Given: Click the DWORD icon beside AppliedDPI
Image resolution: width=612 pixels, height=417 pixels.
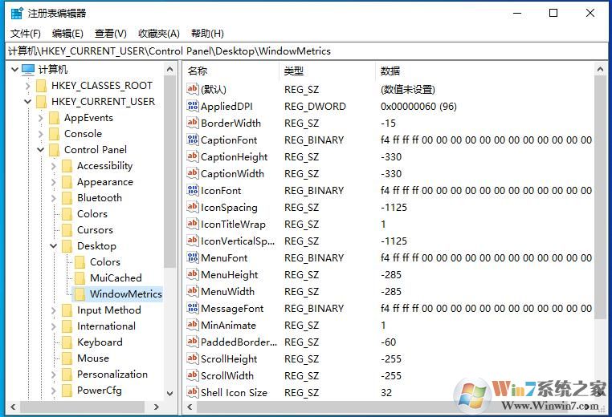Looking at the screenshot, I should (193, 106).
